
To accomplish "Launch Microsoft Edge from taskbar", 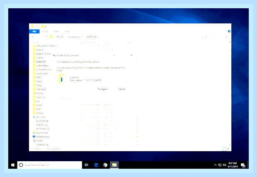I will (x=96, y=165).
